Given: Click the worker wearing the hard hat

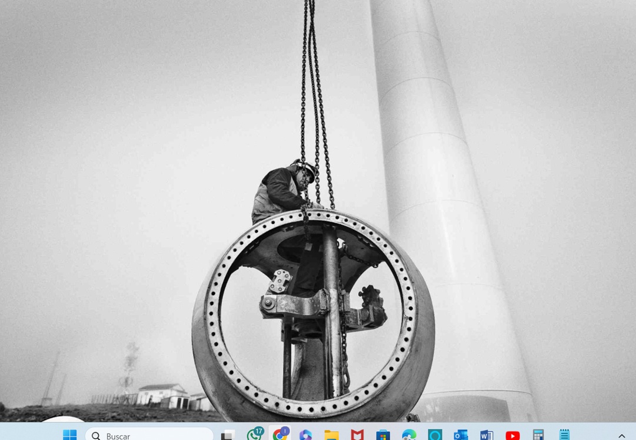Looking at the screenshot, I should click(x=282, y=191).
